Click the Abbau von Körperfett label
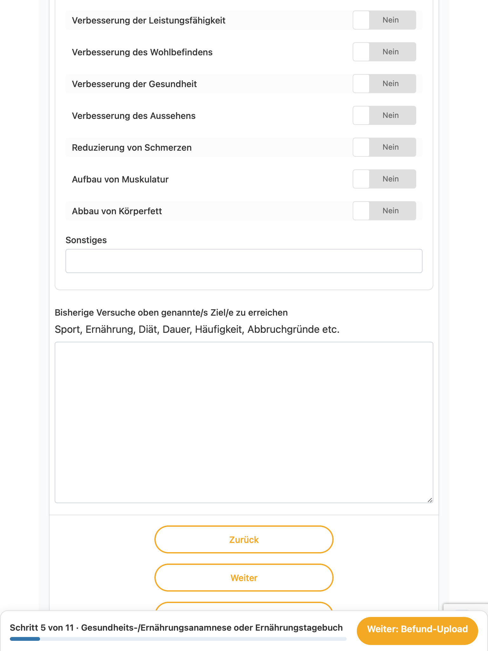 (x=117, y=211)
